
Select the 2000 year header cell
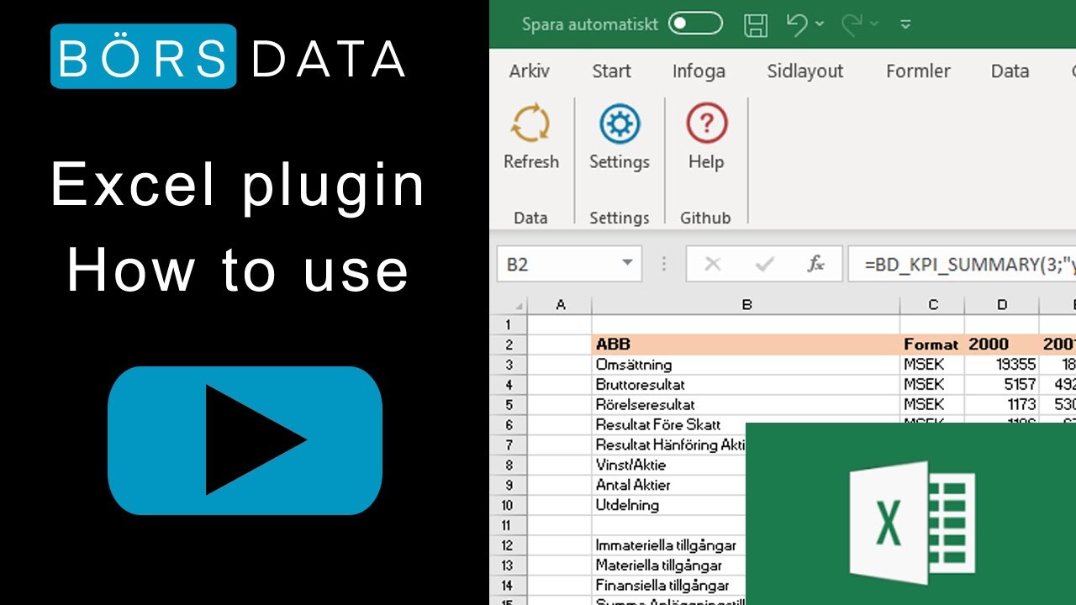point(1002,345)
